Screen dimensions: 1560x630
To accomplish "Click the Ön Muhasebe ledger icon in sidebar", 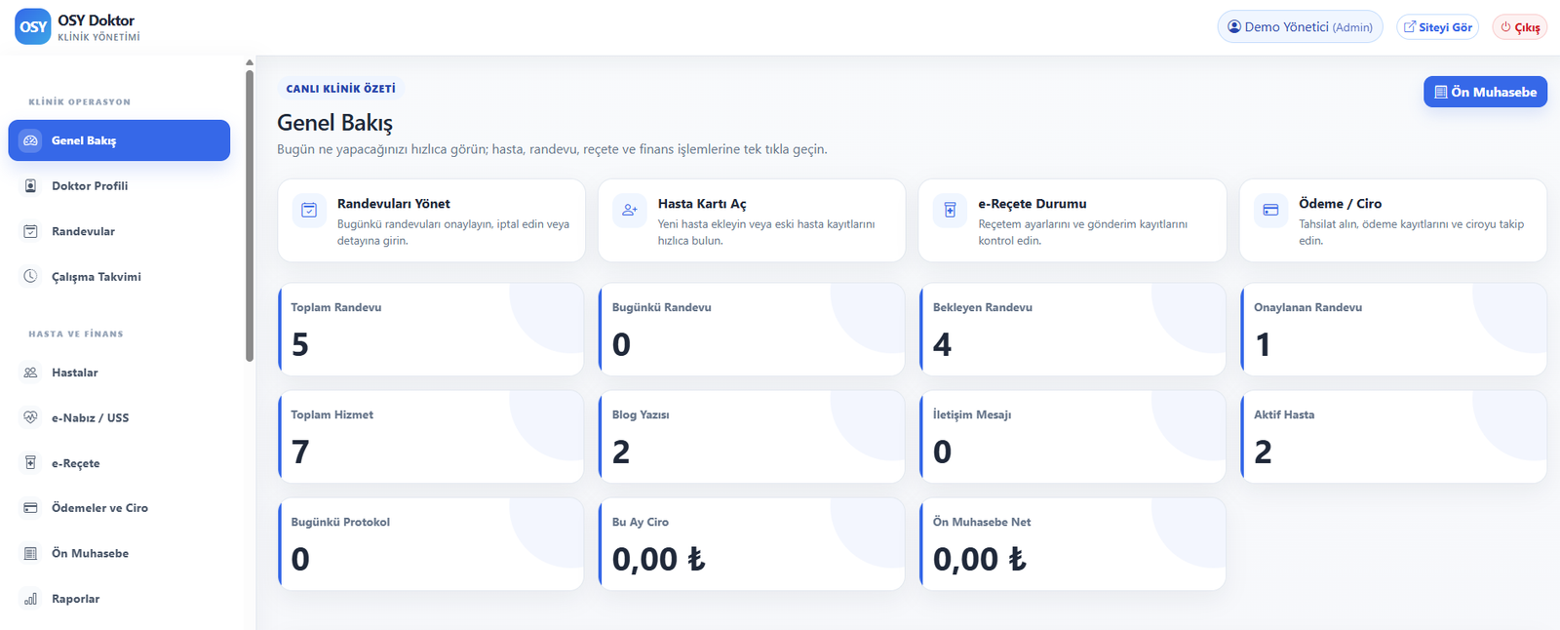I will click(x=31, y=554).
